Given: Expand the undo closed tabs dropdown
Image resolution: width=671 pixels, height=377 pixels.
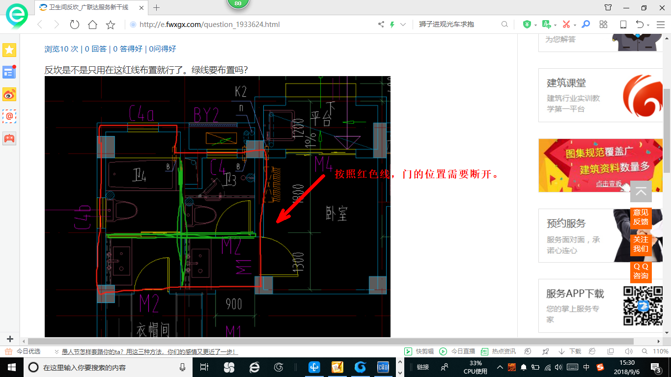Looking at the screenshot, I should coord(648,25).
